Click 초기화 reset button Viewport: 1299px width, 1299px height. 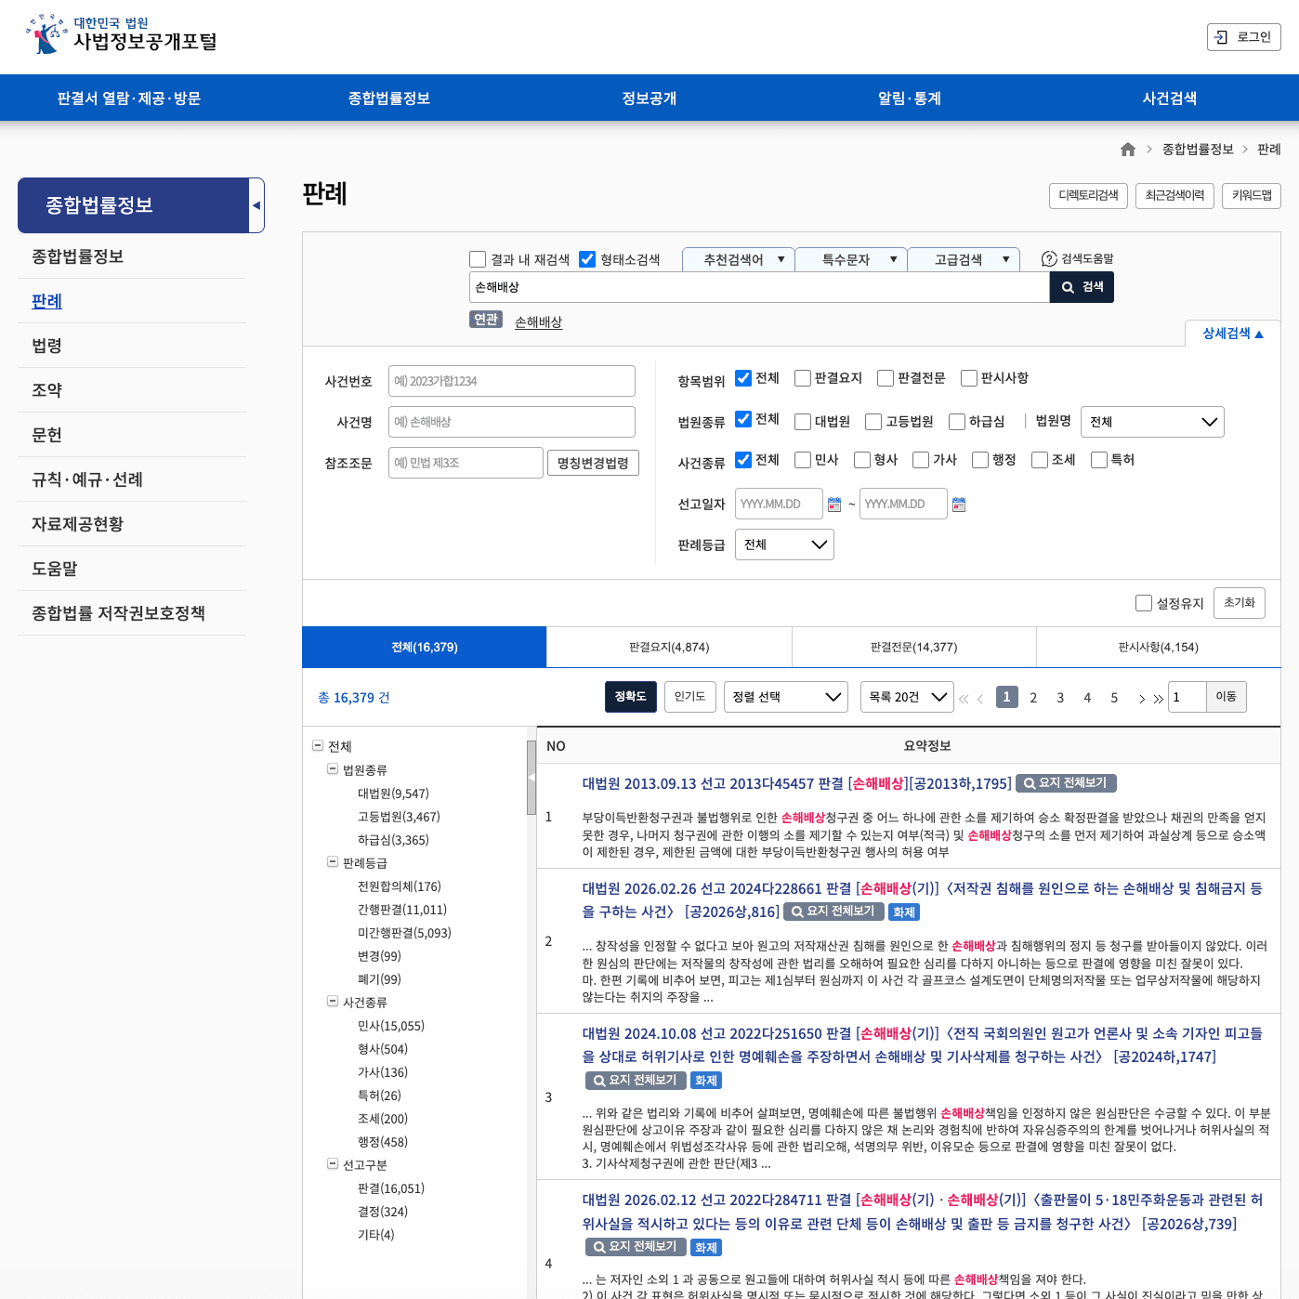(1239, 603)
